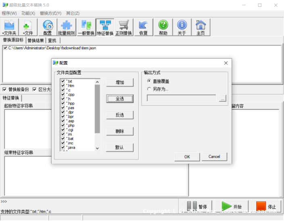
Task: Uncheck the *.cgi file type
Action: pos(63,130)
